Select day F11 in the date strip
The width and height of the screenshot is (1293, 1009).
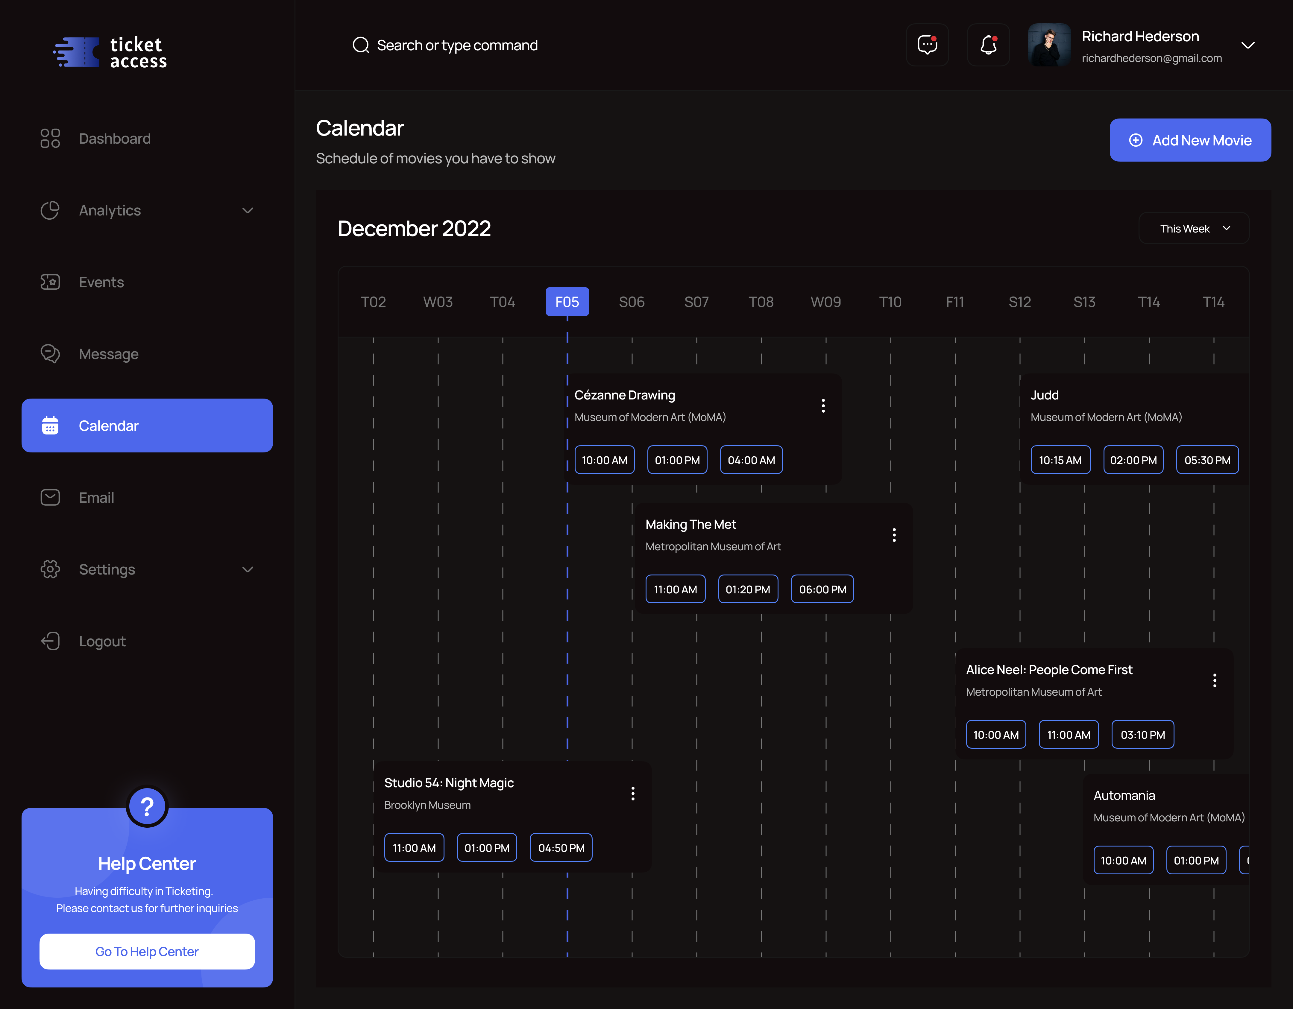click(x=955, y=302)
